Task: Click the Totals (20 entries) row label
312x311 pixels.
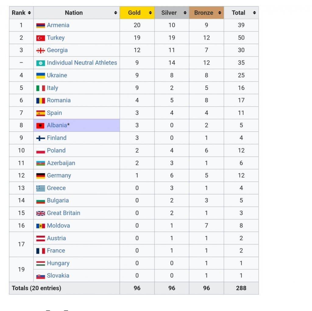Action: 36,288
